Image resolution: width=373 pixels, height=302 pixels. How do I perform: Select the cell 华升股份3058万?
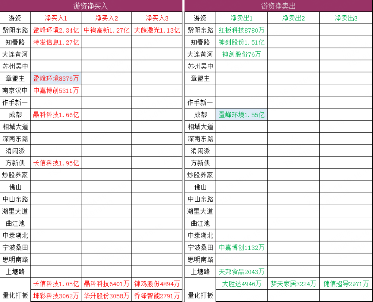107,296
